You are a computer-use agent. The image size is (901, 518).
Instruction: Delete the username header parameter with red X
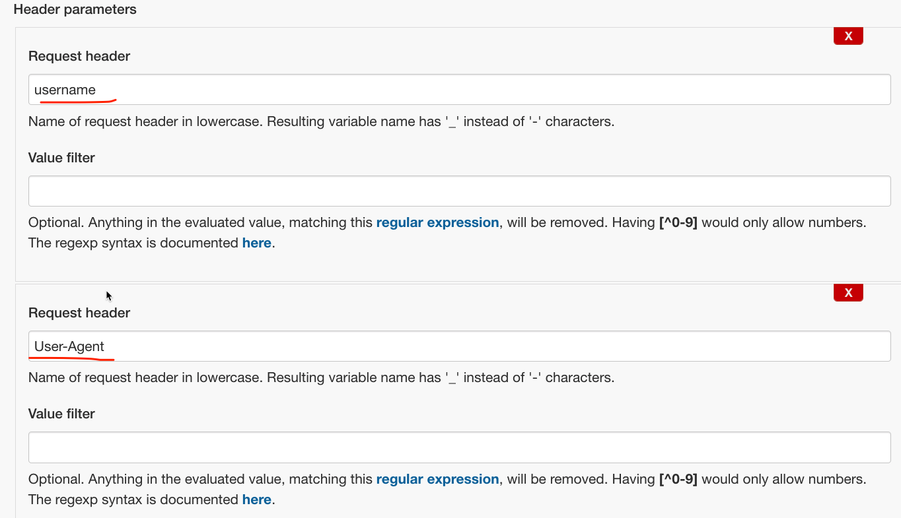point(848,36)
